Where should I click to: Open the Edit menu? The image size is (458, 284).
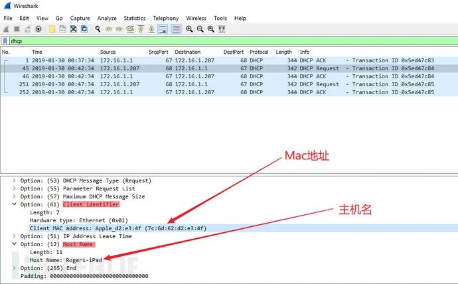point(25,18)
